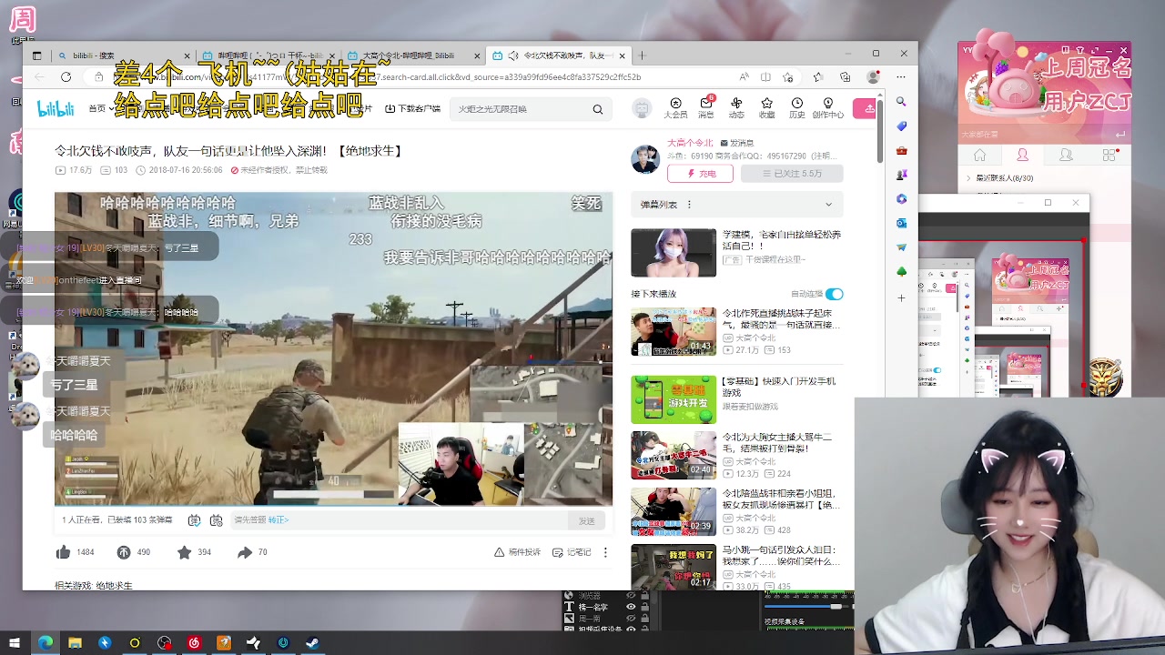Toggle 自动连播 autoplay switch
This screenshot has width=1165, height=655.
click(x=834, y=294)
